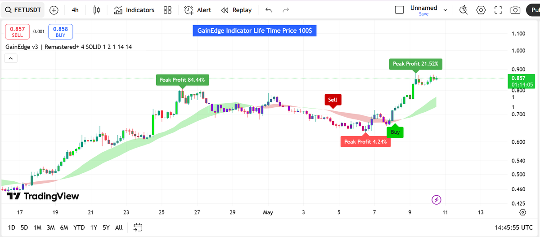Screen dimensions: 540x237
Task: Click the 0.857 SELL button
Action: (18, 31)
